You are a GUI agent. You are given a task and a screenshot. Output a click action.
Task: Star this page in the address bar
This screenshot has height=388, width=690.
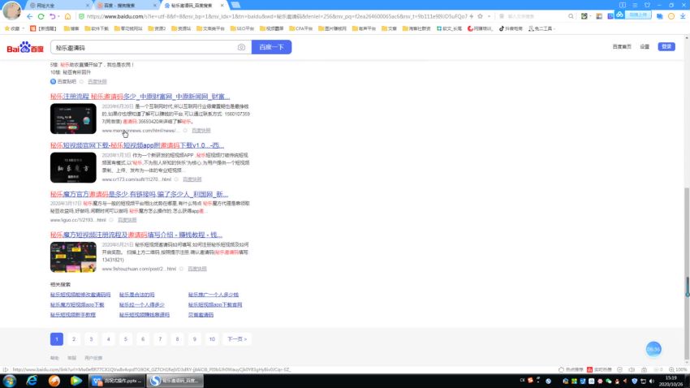coord(480,16)
